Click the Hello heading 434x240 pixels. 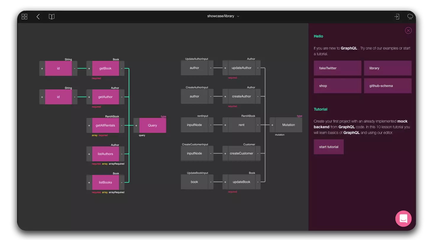[318, 36]
